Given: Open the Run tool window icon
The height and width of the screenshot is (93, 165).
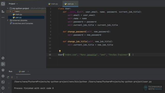Looking at the screenshot, I should [3, 64].
